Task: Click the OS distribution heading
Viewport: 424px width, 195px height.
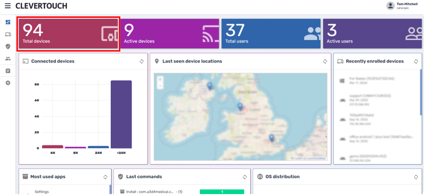Action: click(x=283, y=177)
